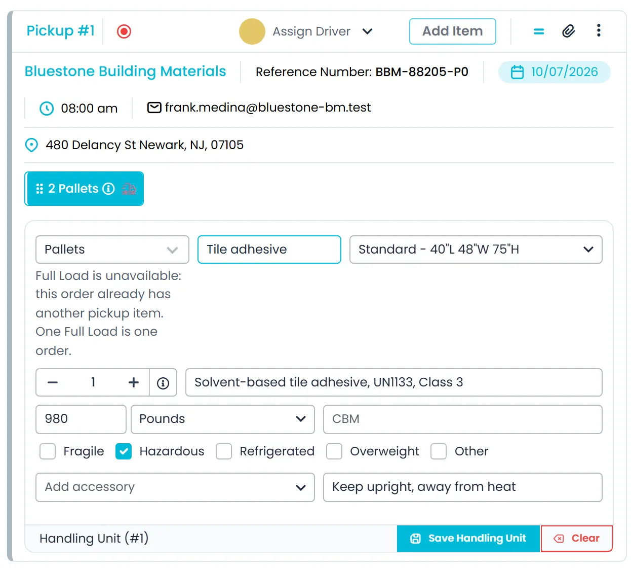Tick the Overweight checkbox
This screenshot has width=631, height=569.
pos(334,451)
